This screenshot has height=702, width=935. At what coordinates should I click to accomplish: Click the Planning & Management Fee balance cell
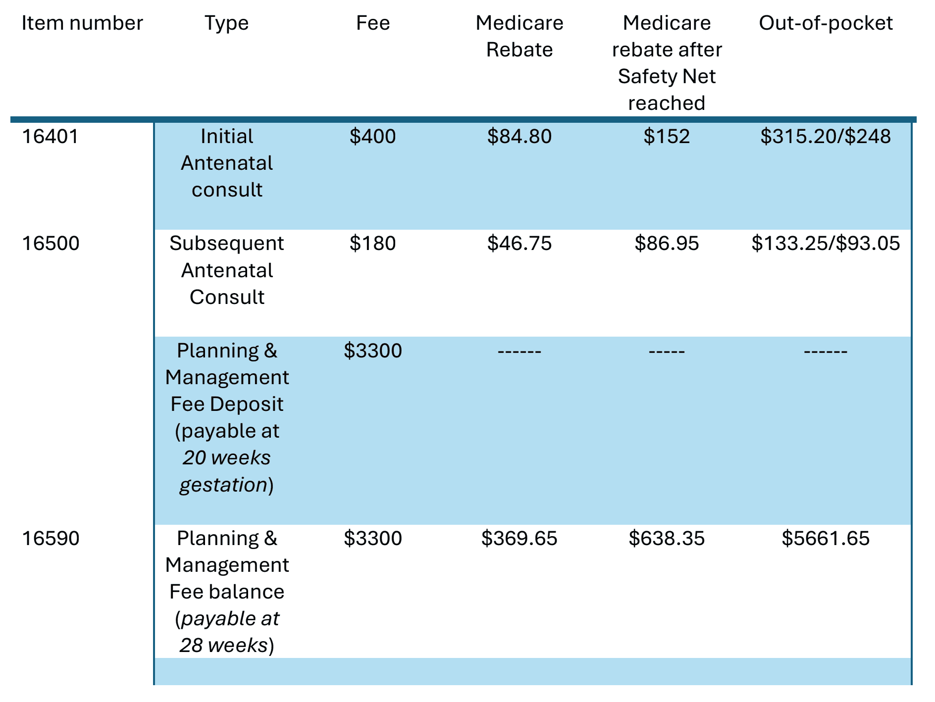coord(227,592)
